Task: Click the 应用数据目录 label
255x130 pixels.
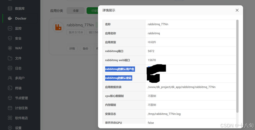Action: pos(113,87)
